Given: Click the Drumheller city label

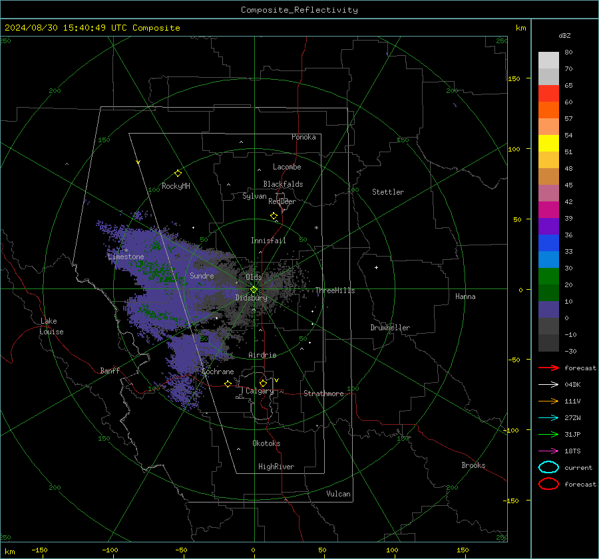Looking at the screenshot, I should coord(390,328).
